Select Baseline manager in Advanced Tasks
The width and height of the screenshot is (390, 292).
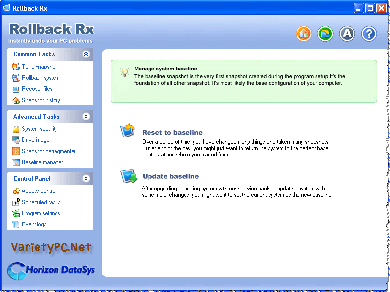point(42,162)
